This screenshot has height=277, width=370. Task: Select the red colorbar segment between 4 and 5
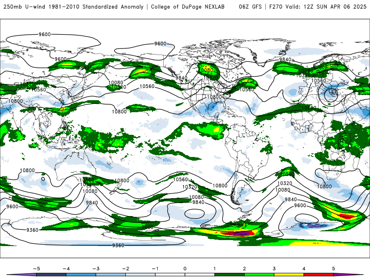coord(319,275)
